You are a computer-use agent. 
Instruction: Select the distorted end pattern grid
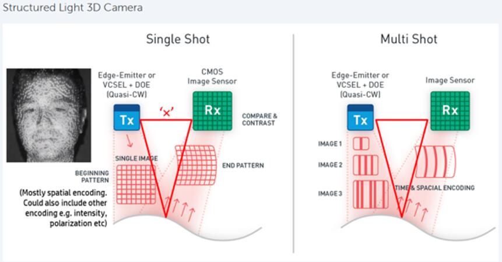tap(196, 165)
